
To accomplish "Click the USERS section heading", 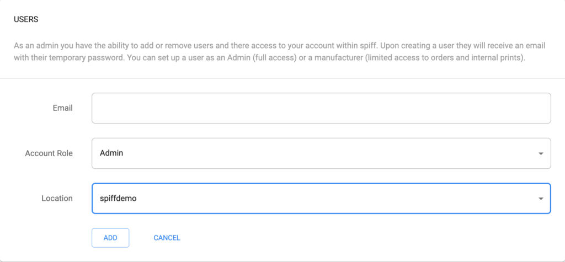I will pos(26,20).
